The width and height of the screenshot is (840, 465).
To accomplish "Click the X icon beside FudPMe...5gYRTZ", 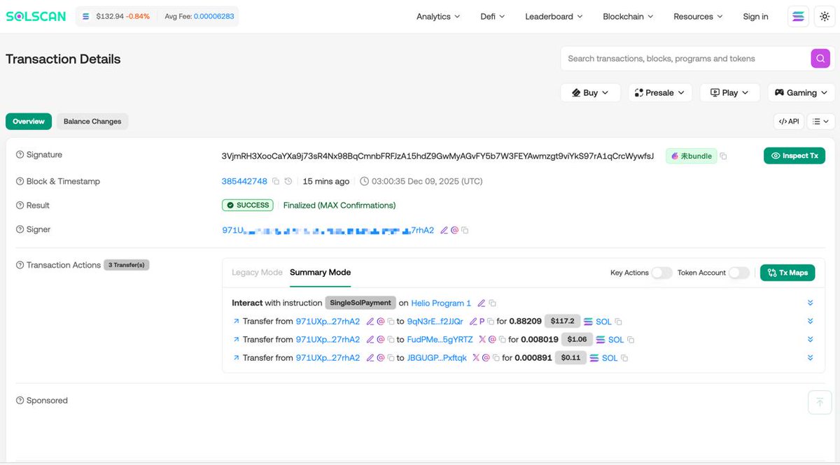I will tap(482, 340).
